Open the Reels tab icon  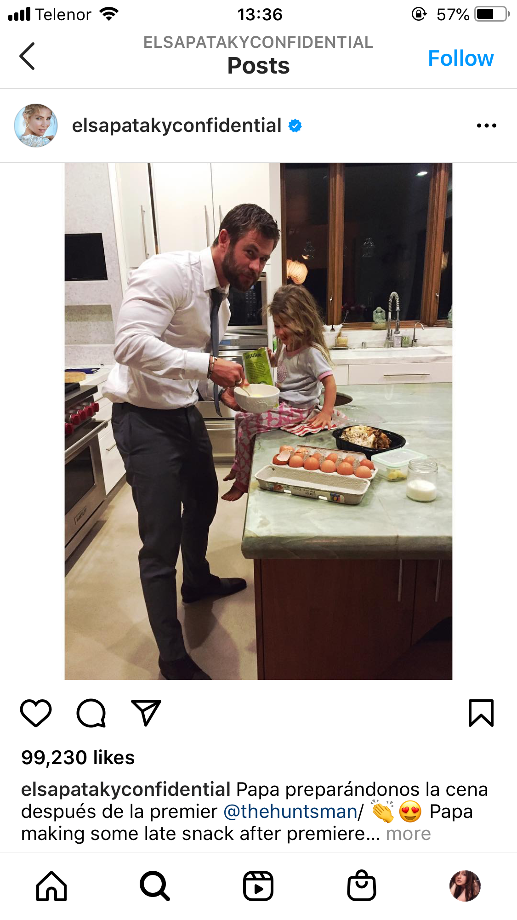point(258,886)
